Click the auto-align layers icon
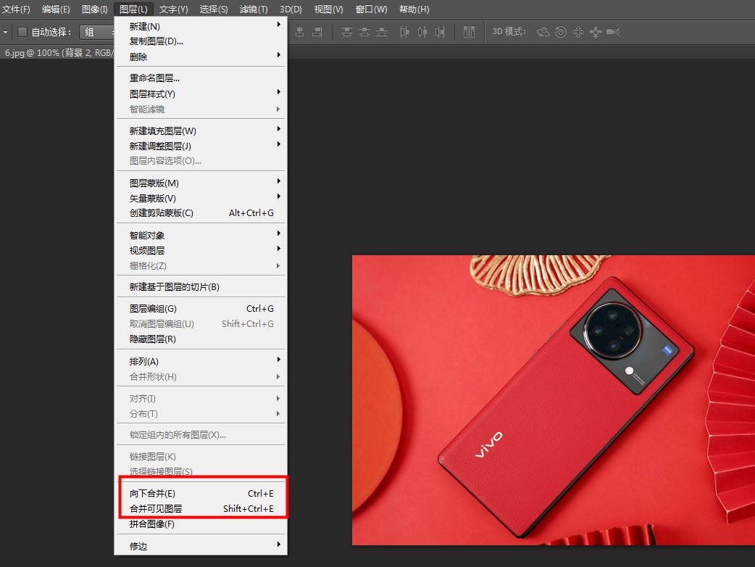 point(469,32)
